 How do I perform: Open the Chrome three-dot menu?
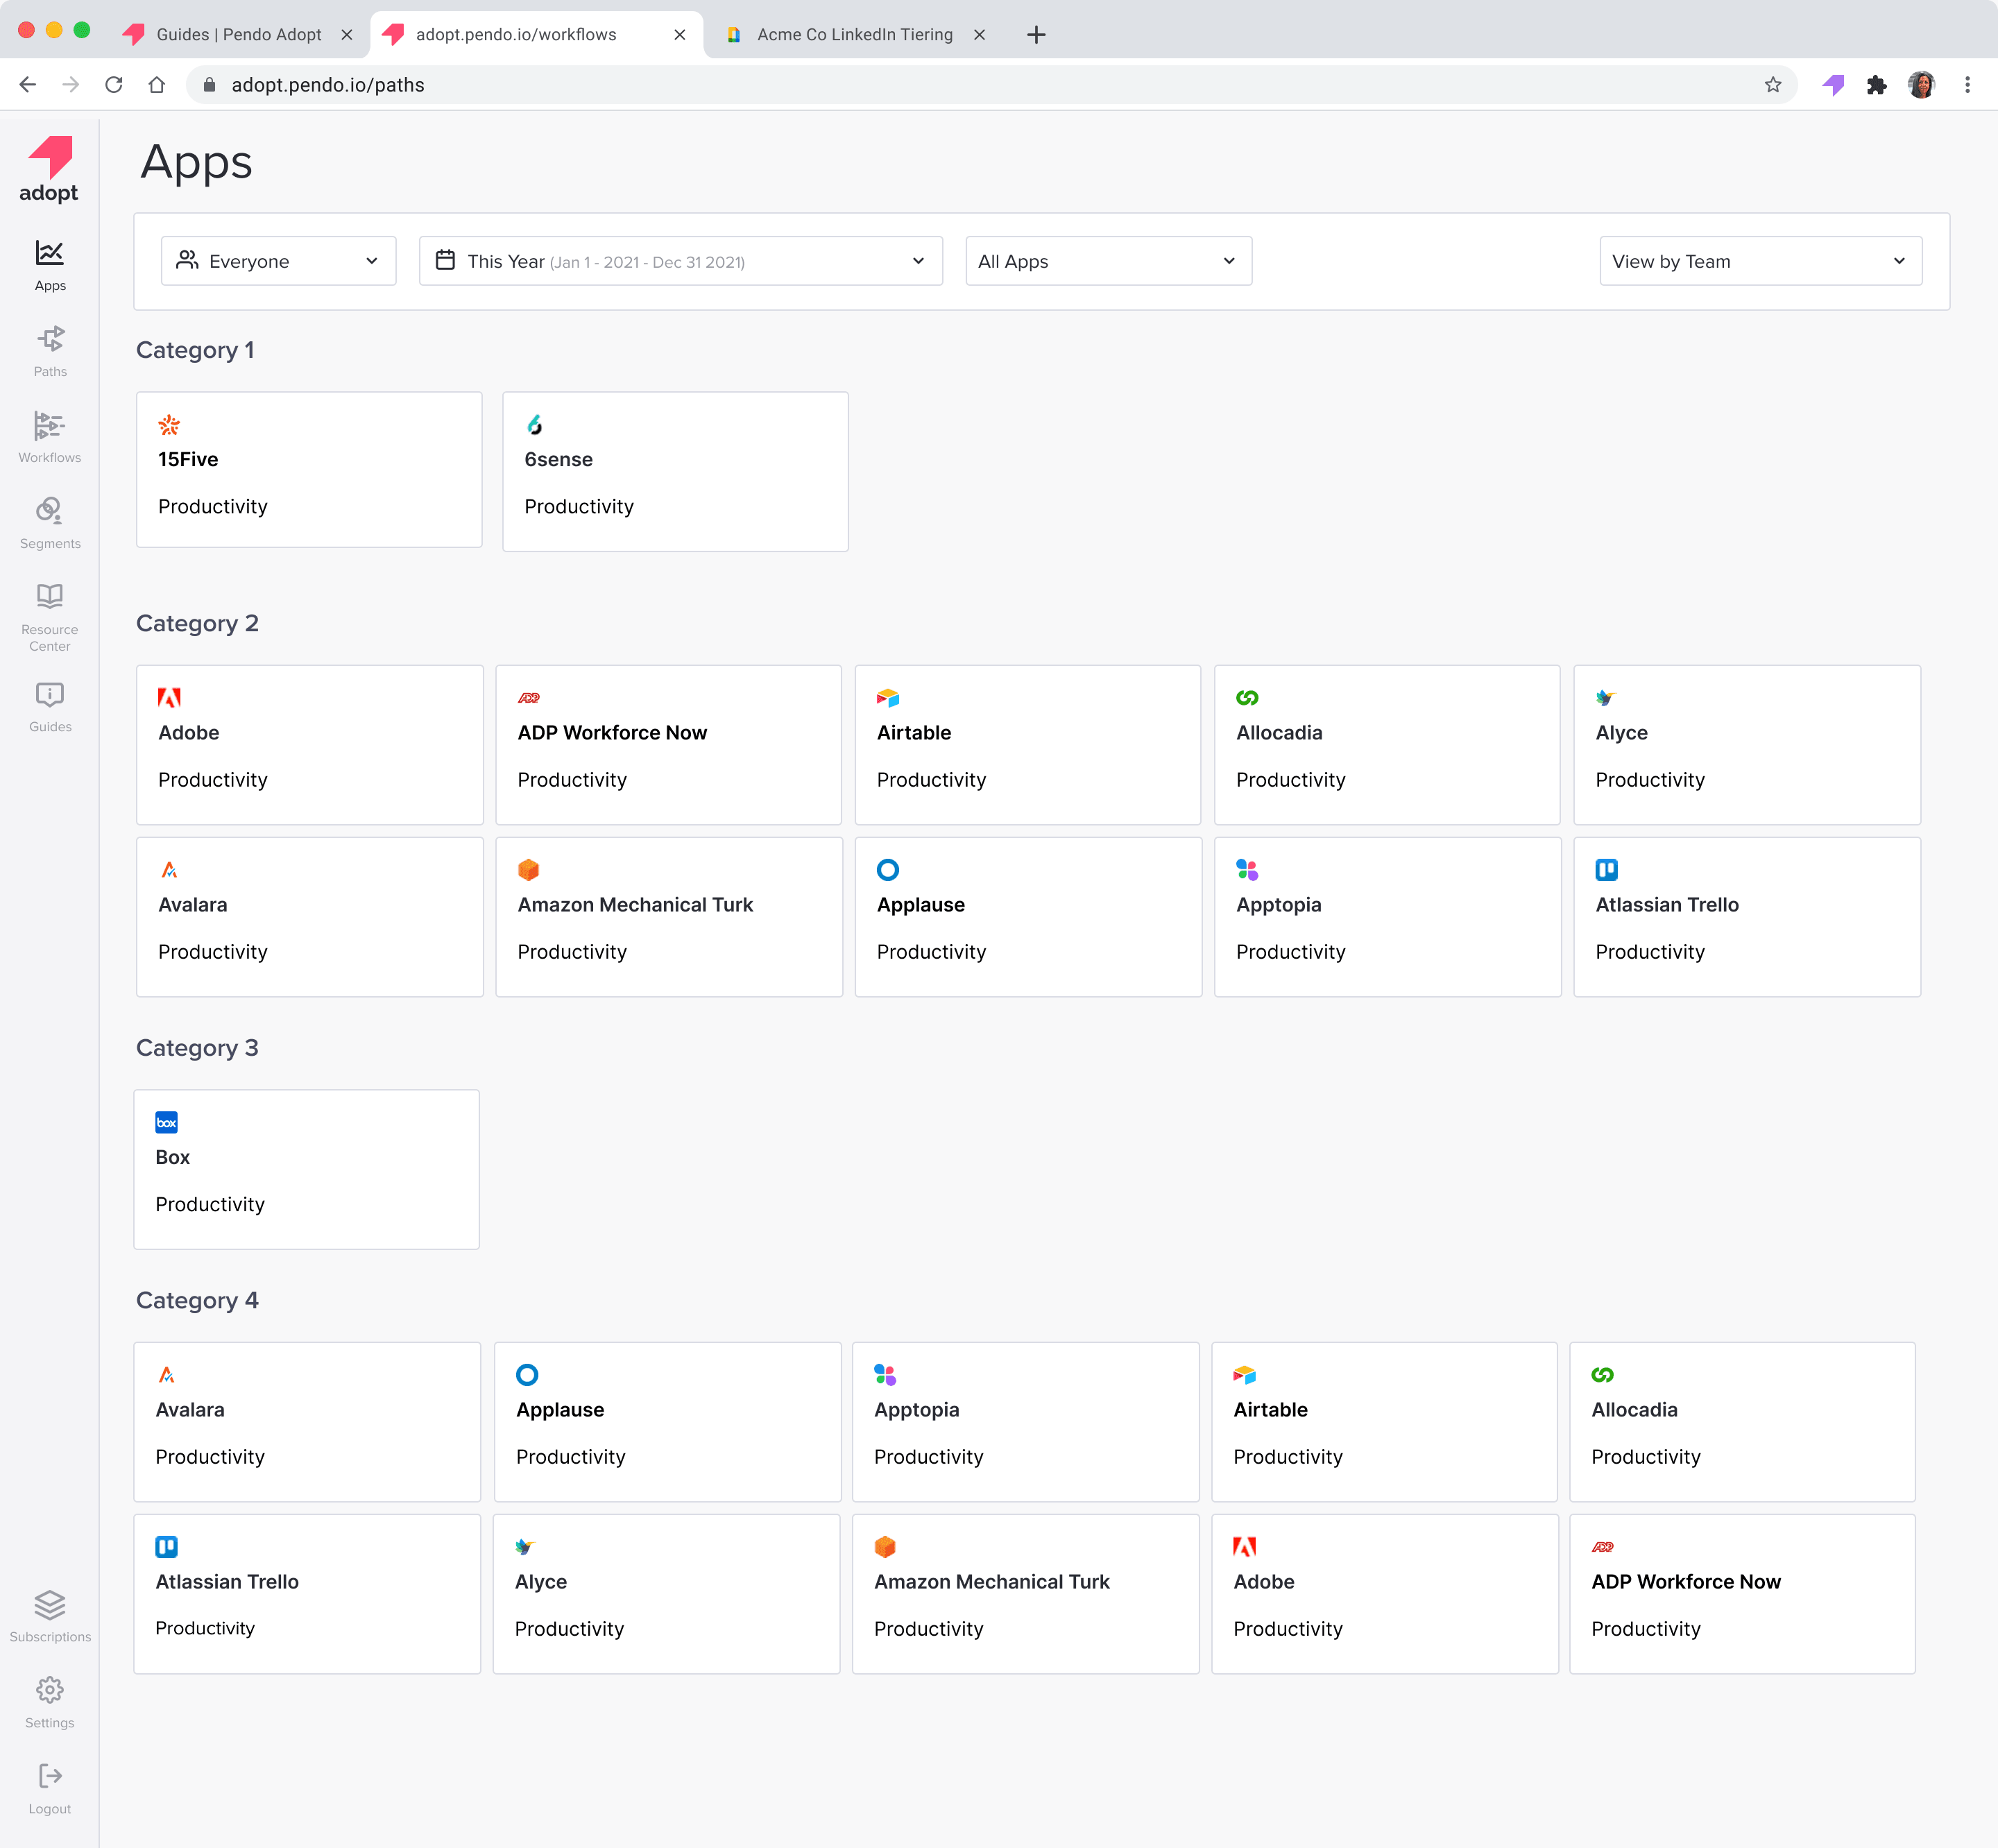pyautogui.click(x=1967, y=85)
